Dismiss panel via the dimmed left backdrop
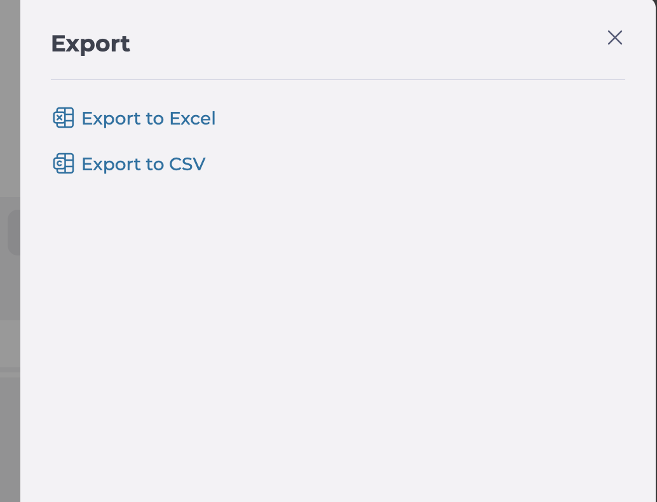 tap(10, 126)
